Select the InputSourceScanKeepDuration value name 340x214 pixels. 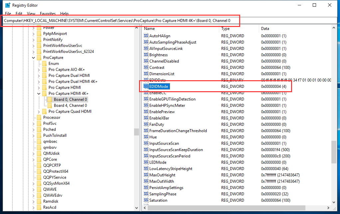(x=176, y=150)
